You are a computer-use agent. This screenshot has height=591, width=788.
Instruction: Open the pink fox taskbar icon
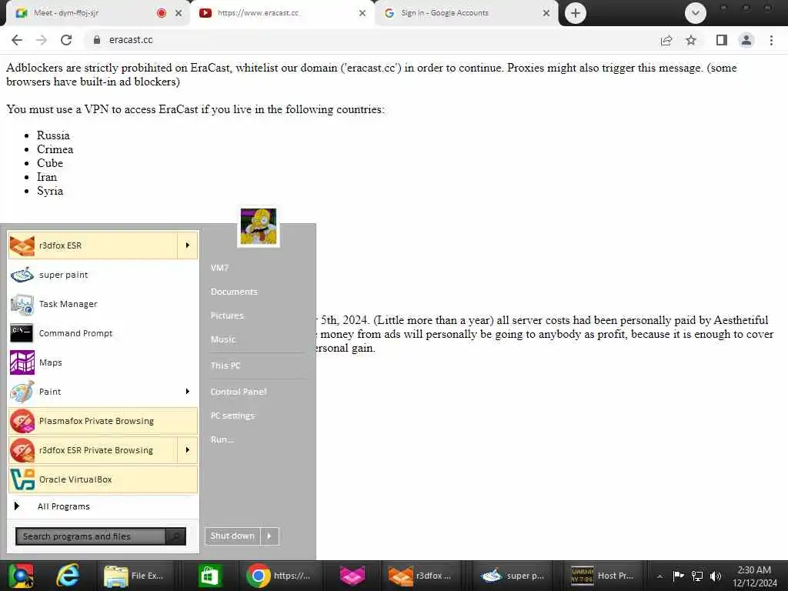pyautogui.click(x=352, y=576)
